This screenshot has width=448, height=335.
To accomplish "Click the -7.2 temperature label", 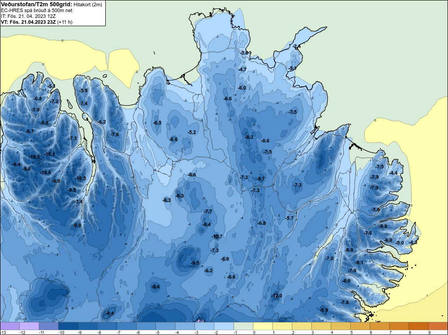I will 54,101.
